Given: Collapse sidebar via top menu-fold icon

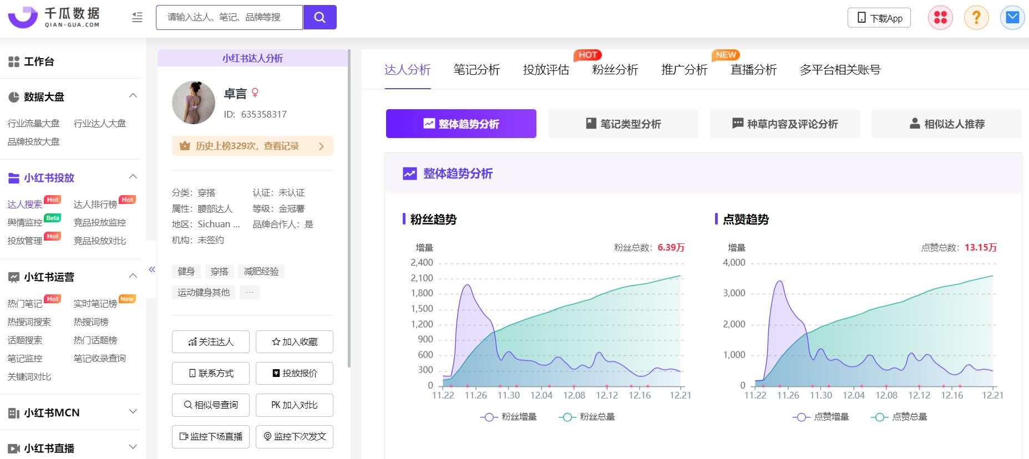Looking at the screenshot, I should [x=137, y=17].
